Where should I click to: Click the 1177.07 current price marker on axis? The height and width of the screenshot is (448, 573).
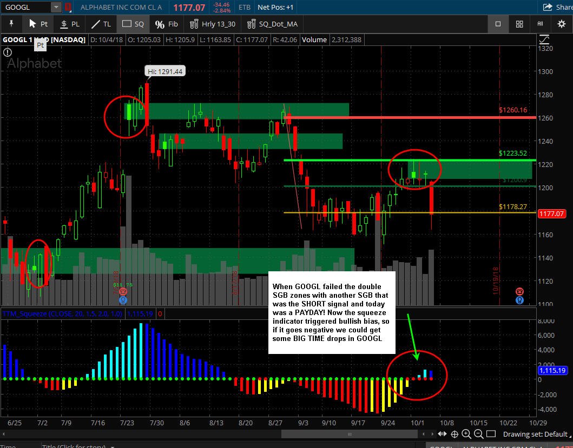coord(551,213)
